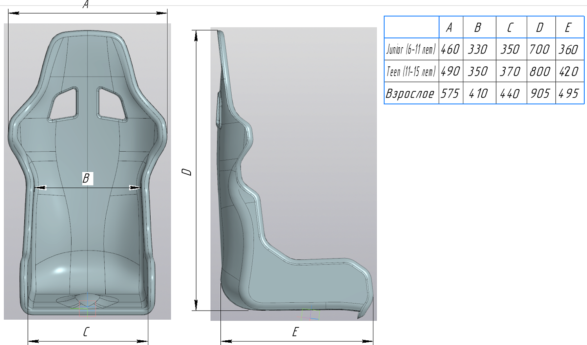Screen dimensions: 587x345
Task: Select the 'Взрослое' row label in the table
Action: (410, 93)
